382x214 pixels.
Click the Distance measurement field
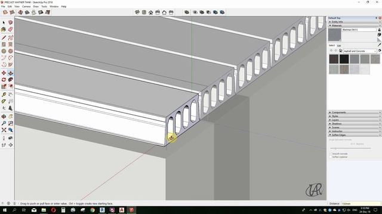[361, 203]
